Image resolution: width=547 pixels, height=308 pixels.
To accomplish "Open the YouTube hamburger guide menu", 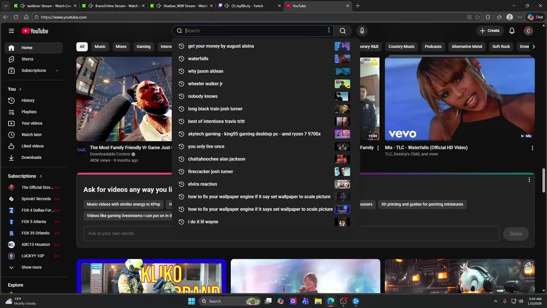I will point(12,31).
